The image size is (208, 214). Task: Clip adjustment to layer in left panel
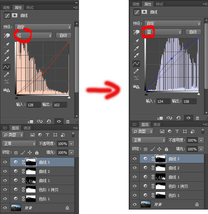(x=30, y=121)
